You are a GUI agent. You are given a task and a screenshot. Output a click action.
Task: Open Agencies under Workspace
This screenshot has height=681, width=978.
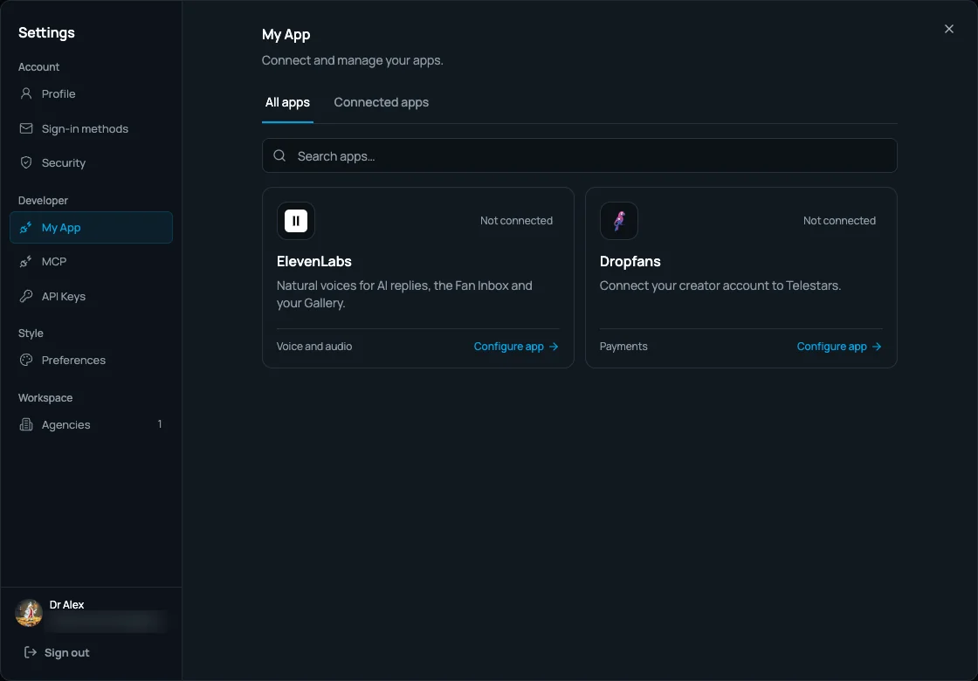tap(91, 424)
